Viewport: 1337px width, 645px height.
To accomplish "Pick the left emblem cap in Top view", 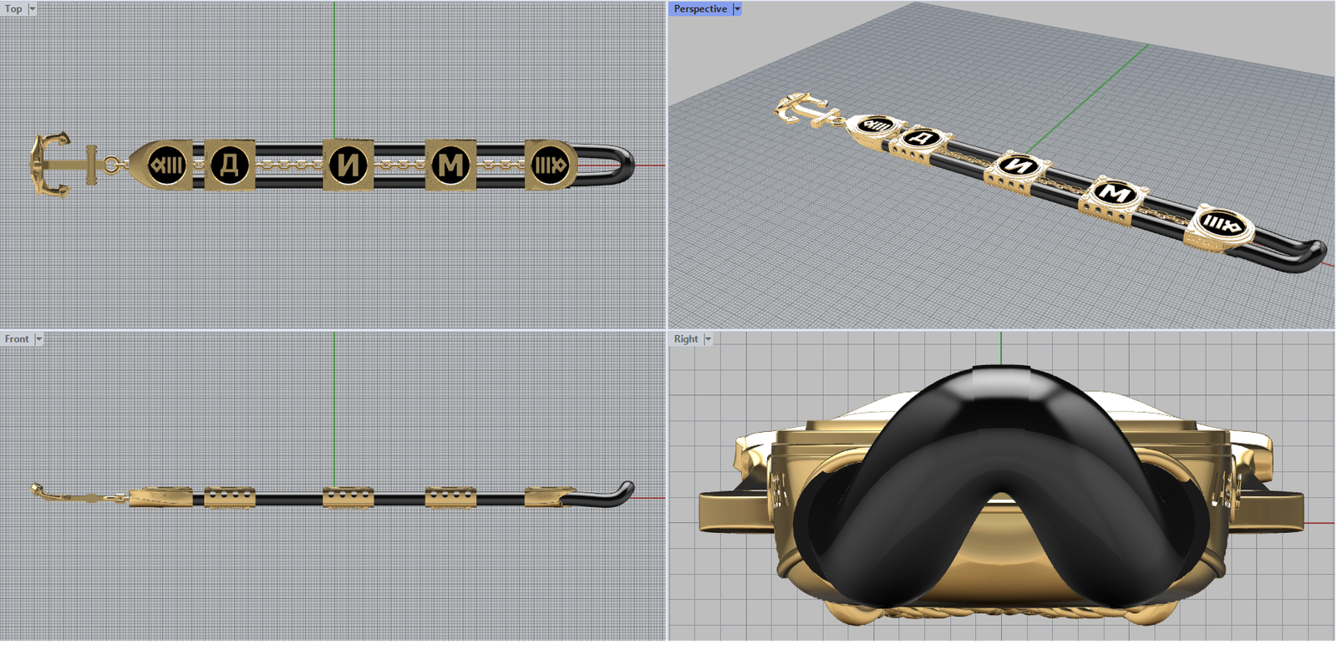I will [x=166, y=165].
